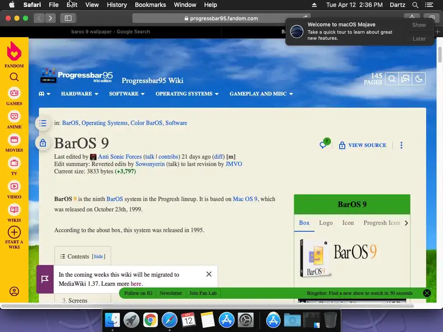Click the page protection lock icon
Viewport: 443px width, 332px height.
[43, 143]
